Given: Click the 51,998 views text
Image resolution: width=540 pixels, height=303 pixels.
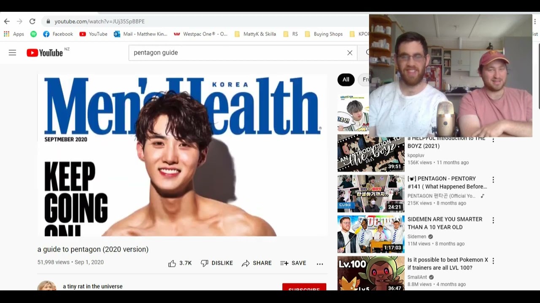Looking at the screenshot, I should [53, 262].
